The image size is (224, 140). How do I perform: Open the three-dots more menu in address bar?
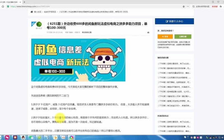tap(188, 6)
